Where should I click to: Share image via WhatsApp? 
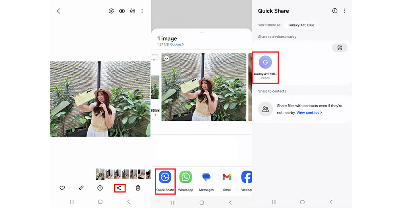point(185,177)
